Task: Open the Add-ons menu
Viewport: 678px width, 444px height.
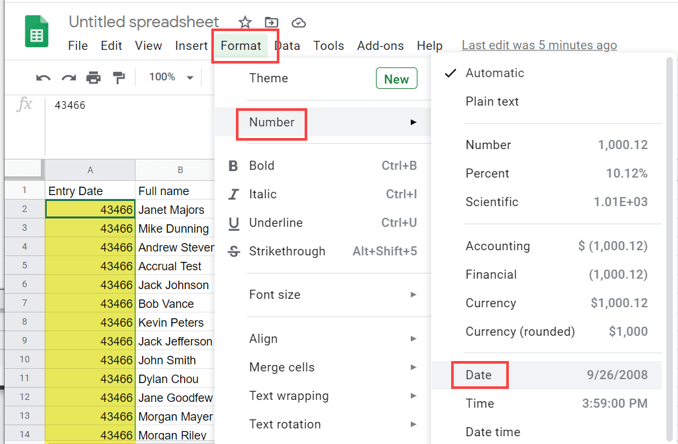Action: (x=380, y=46)
